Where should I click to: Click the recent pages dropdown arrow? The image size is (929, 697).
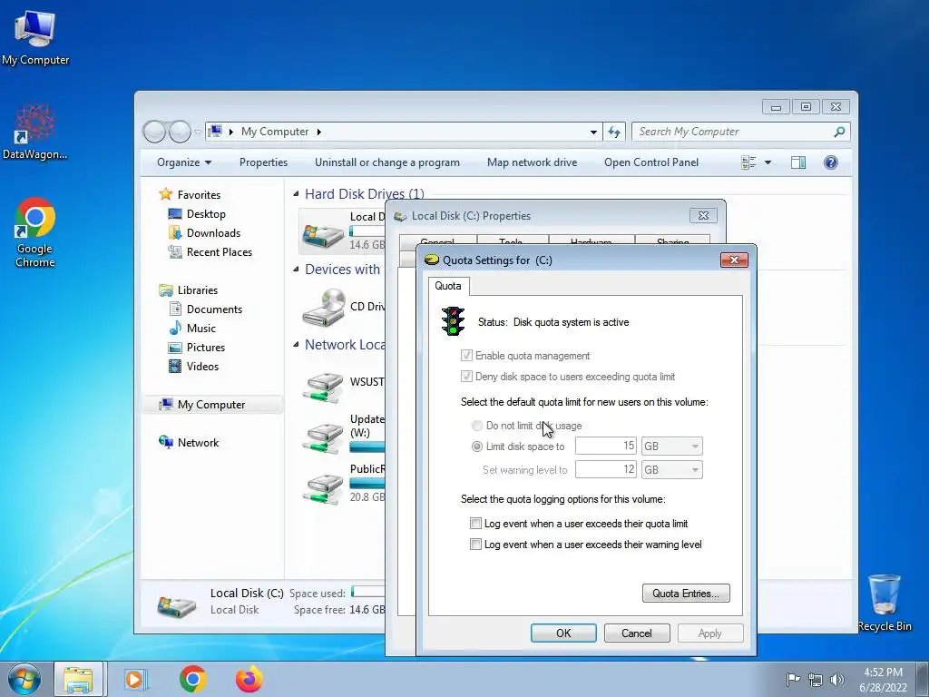click(198, 132)
